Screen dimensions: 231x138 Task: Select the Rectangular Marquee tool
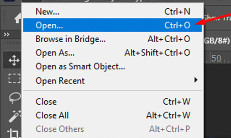coord(14,78)
